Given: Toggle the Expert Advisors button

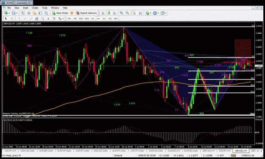Looking at the screenshot, I should [86, 13].
